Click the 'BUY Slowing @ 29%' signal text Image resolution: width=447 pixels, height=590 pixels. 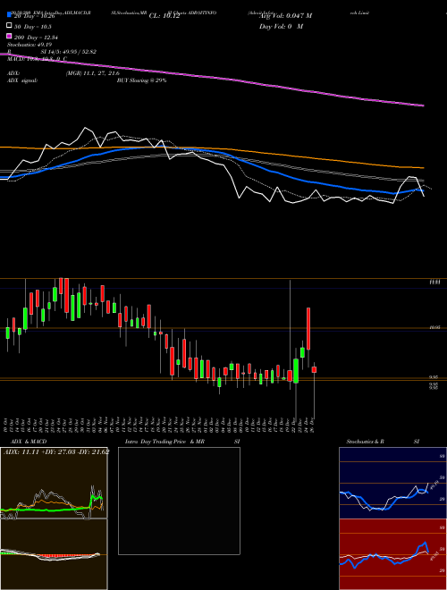(x=141, y=80)
